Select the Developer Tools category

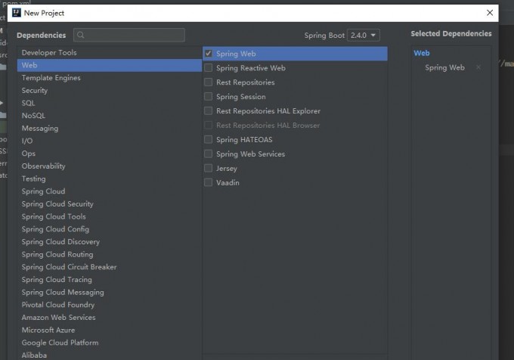[110, 52]
